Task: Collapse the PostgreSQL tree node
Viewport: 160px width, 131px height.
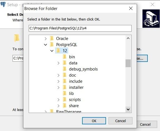Action: tap(46, 45)
